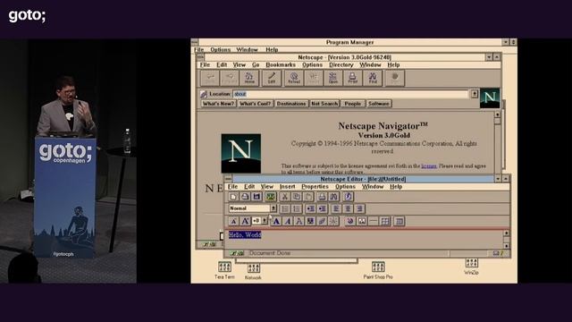572x322 pixels.
Task: Click Publish icon in Netscape Editor toolbar
Action: (348, 197)
